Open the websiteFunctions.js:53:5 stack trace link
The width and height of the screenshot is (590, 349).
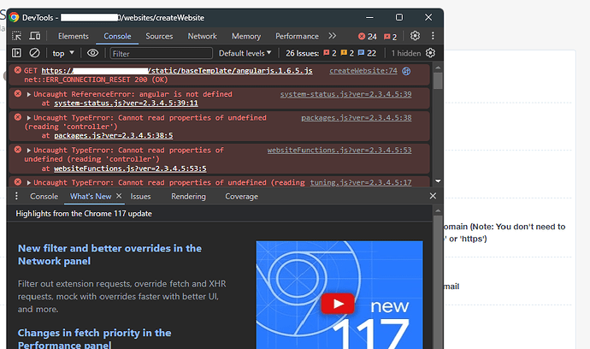130,169
